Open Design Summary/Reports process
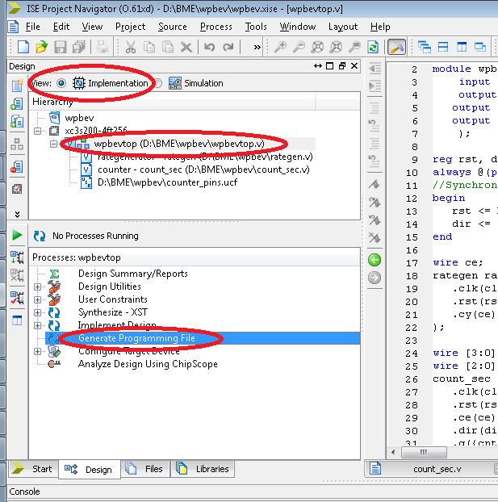The image size is (498, 502). (x=133, y=274)
